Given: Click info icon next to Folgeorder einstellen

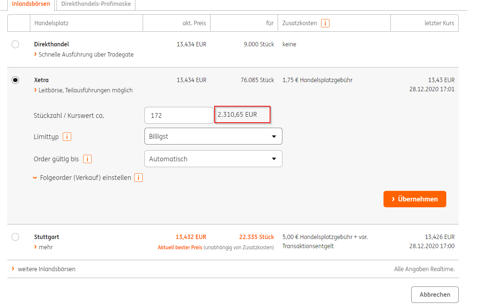Looking at the screenshot, I should tap(138, 178).
